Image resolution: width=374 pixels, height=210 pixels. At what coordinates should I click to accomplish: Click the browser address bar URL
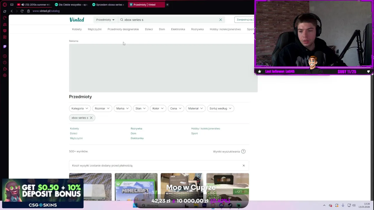coord(46,11)
